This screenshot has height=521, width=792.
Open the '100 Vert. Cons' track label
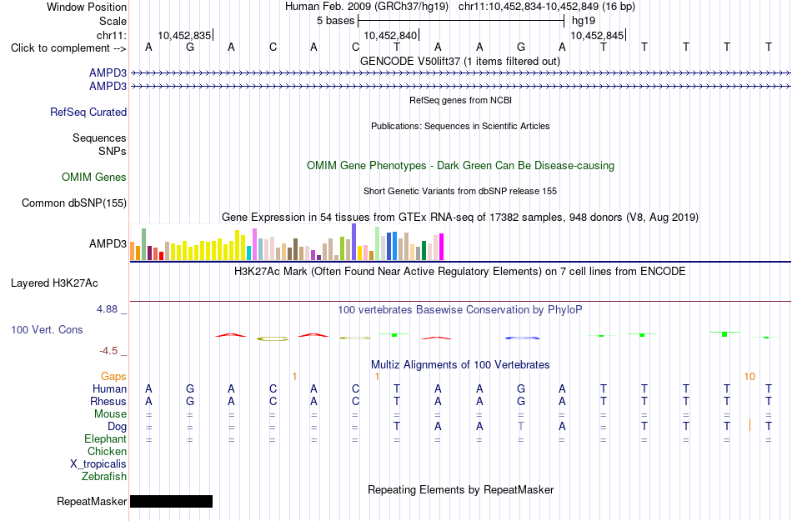click(x=47, y=329)
